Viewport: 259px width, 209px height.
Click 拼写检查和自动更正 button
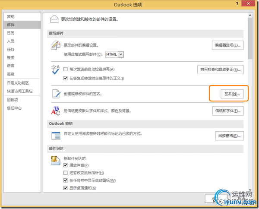coord(220,70)
